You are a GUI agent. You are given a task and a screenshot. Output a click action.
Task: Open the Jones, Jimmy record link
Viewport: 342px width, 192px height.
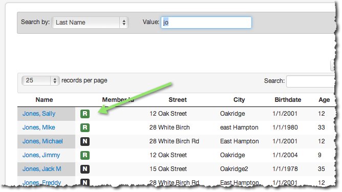tap(41, 155)
